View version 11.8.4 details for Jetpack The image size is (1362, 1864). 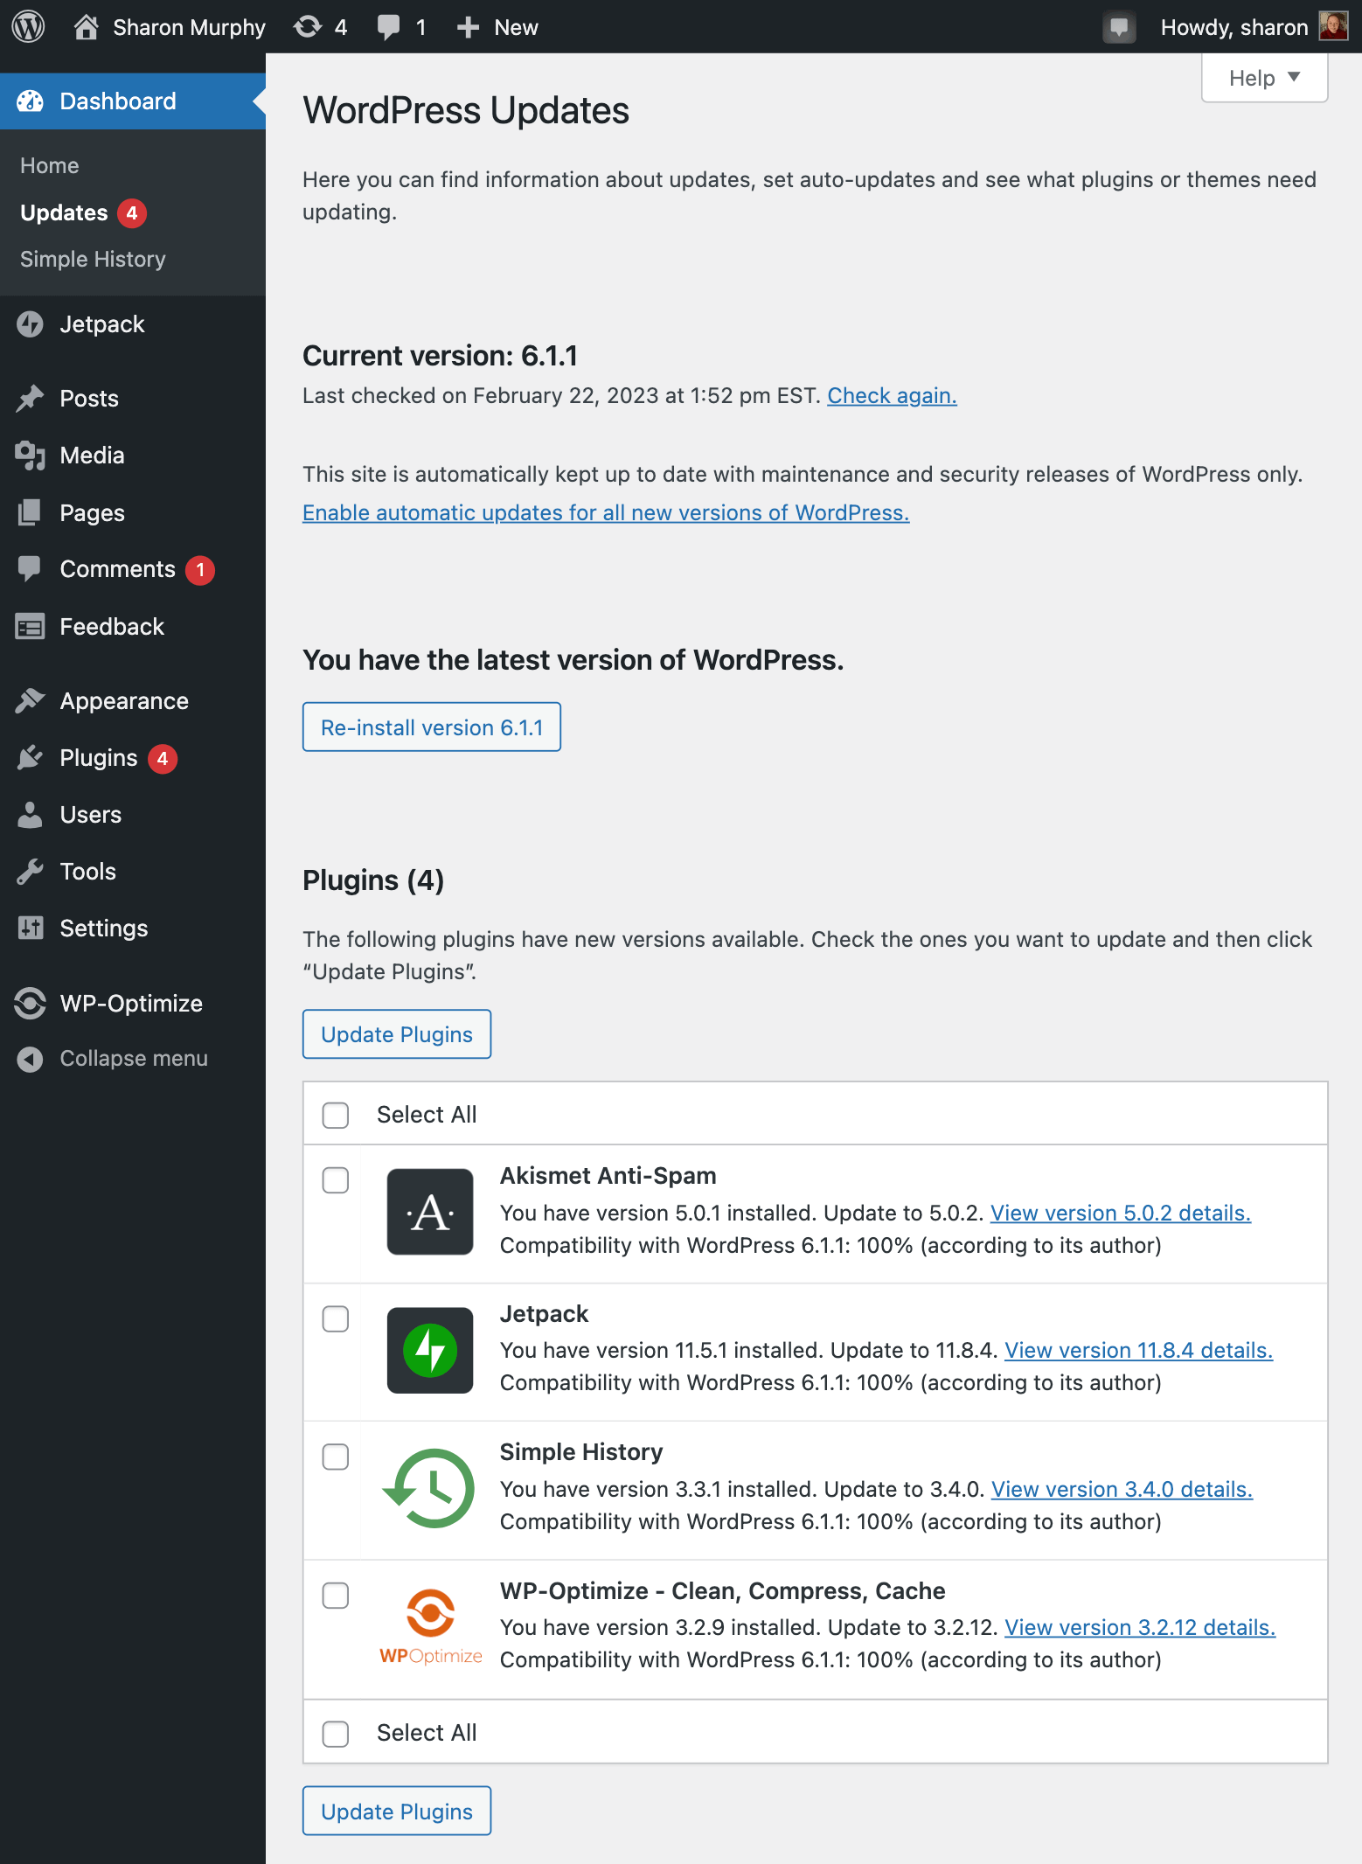[1138, 1351]
